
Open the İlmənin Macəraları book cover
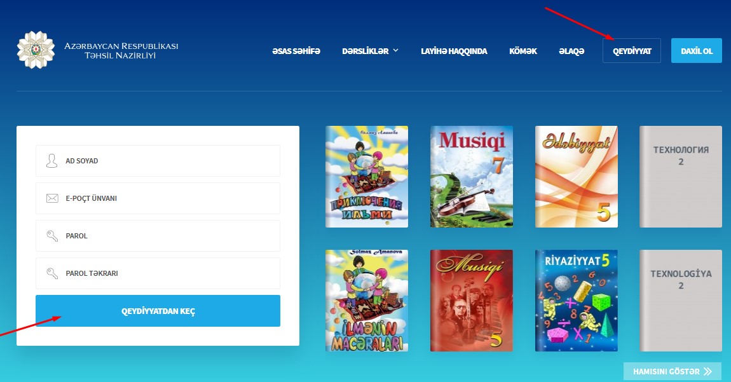(367, 300)
